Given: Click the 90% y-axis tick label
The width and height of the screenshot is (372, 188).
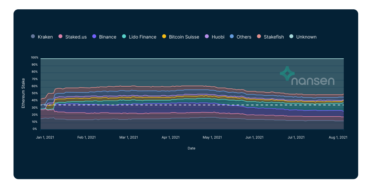Looking at the screenshot, I should (x=35, y=65).
